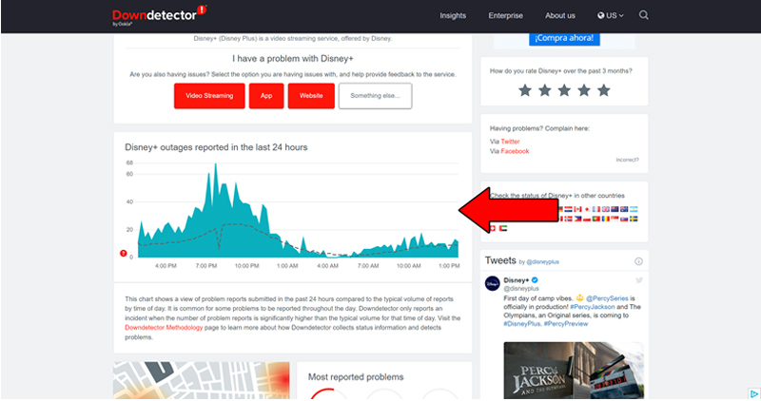Screen dimensions: 761x401
Task: Open the #DisneyPlus hashtag link
Action: [x=521, y=324]
